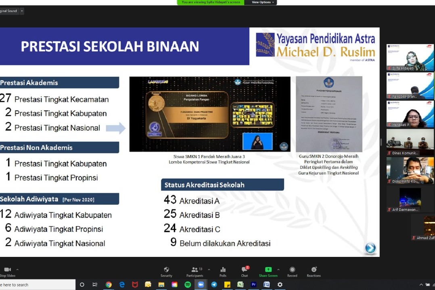Click the green Share Screen icon
435x290 pixels.
(x=268, y=270)
